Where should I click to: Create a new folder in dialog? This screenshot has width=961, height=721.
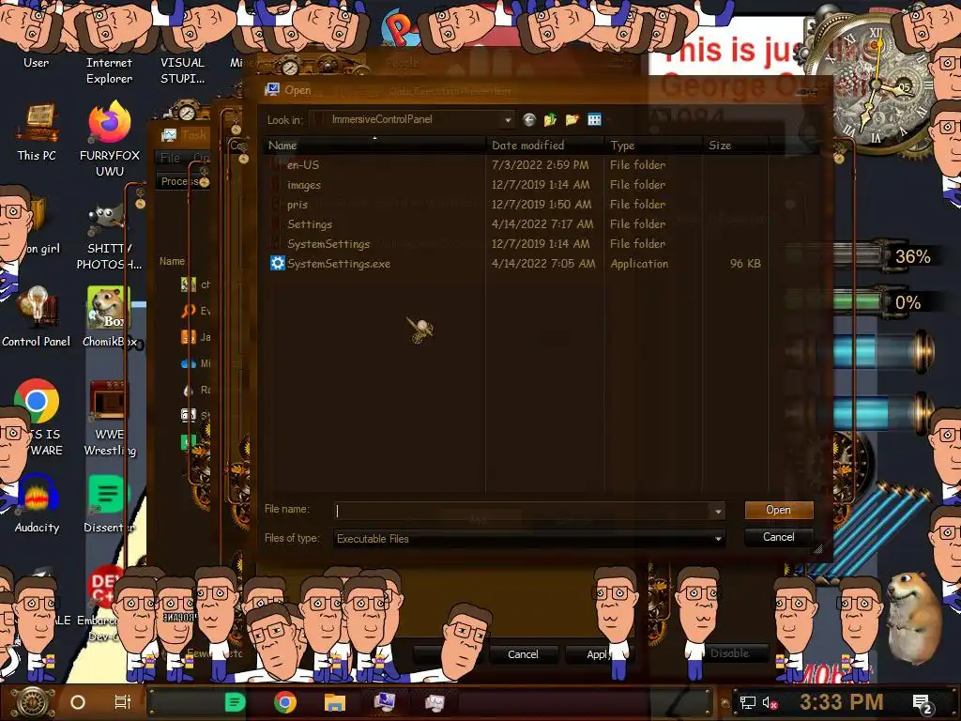point(572,119)
